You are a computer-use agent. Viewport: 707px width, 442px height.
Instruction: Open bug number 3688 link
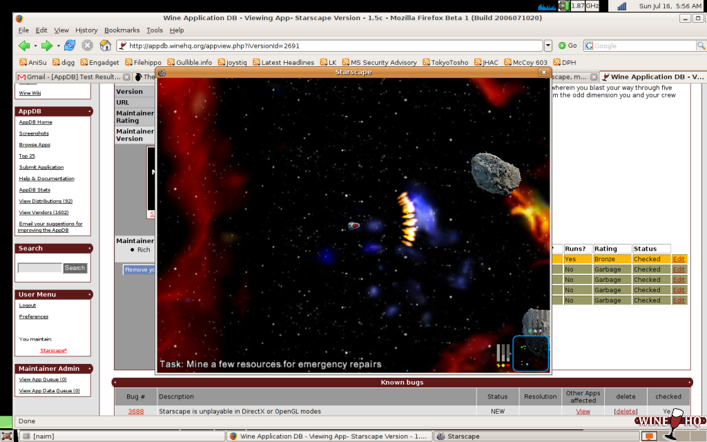pos(136,412)
